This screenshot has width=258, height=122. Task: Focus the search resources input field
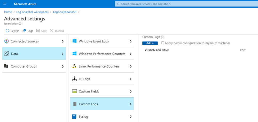tap(186, 4)
